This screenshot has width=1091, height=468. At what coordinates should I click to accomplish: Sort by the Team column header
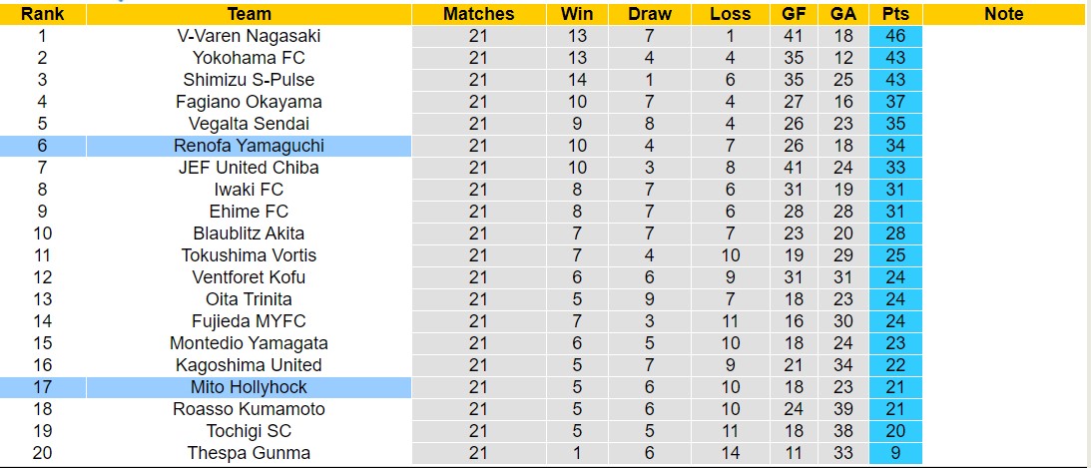point(249,14)
